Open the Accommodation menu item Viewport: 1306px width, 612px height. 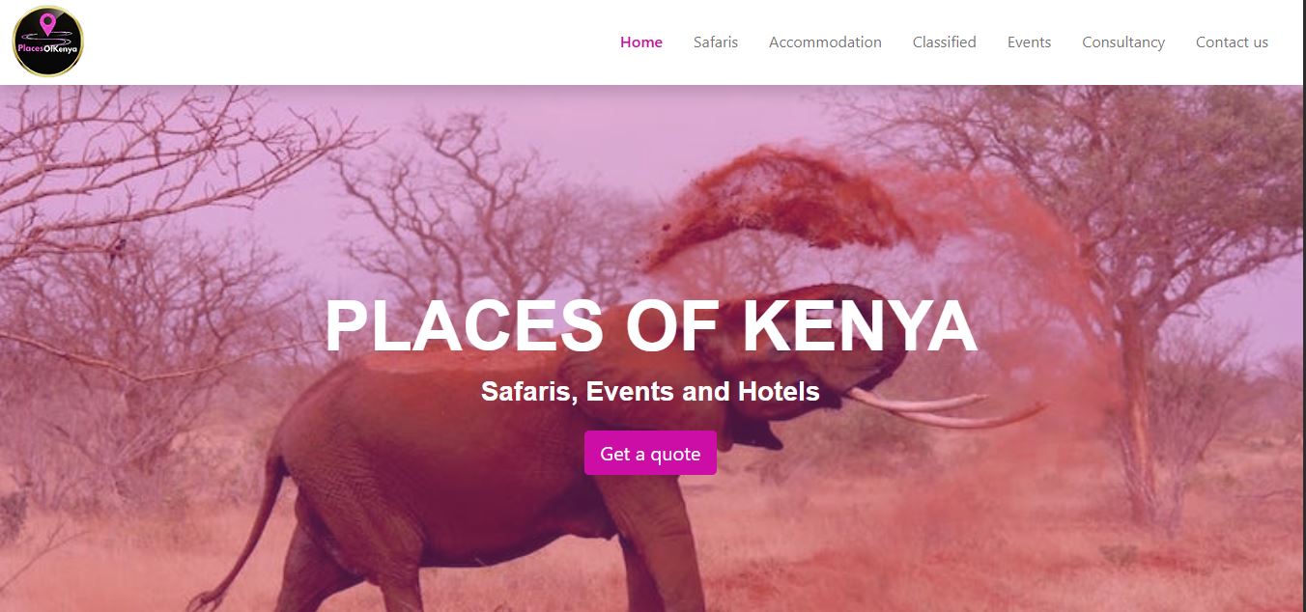(825, 42)
